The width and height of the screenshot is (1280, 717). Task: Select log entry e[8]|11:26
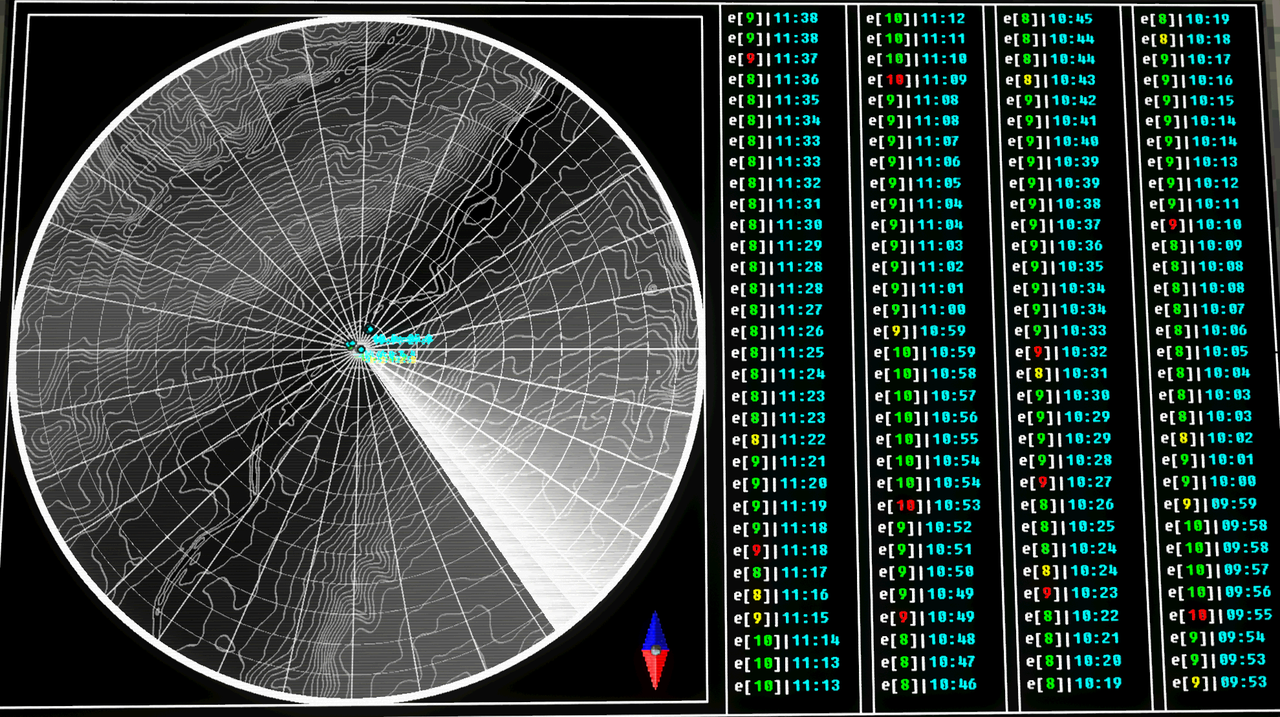(777, 331)
